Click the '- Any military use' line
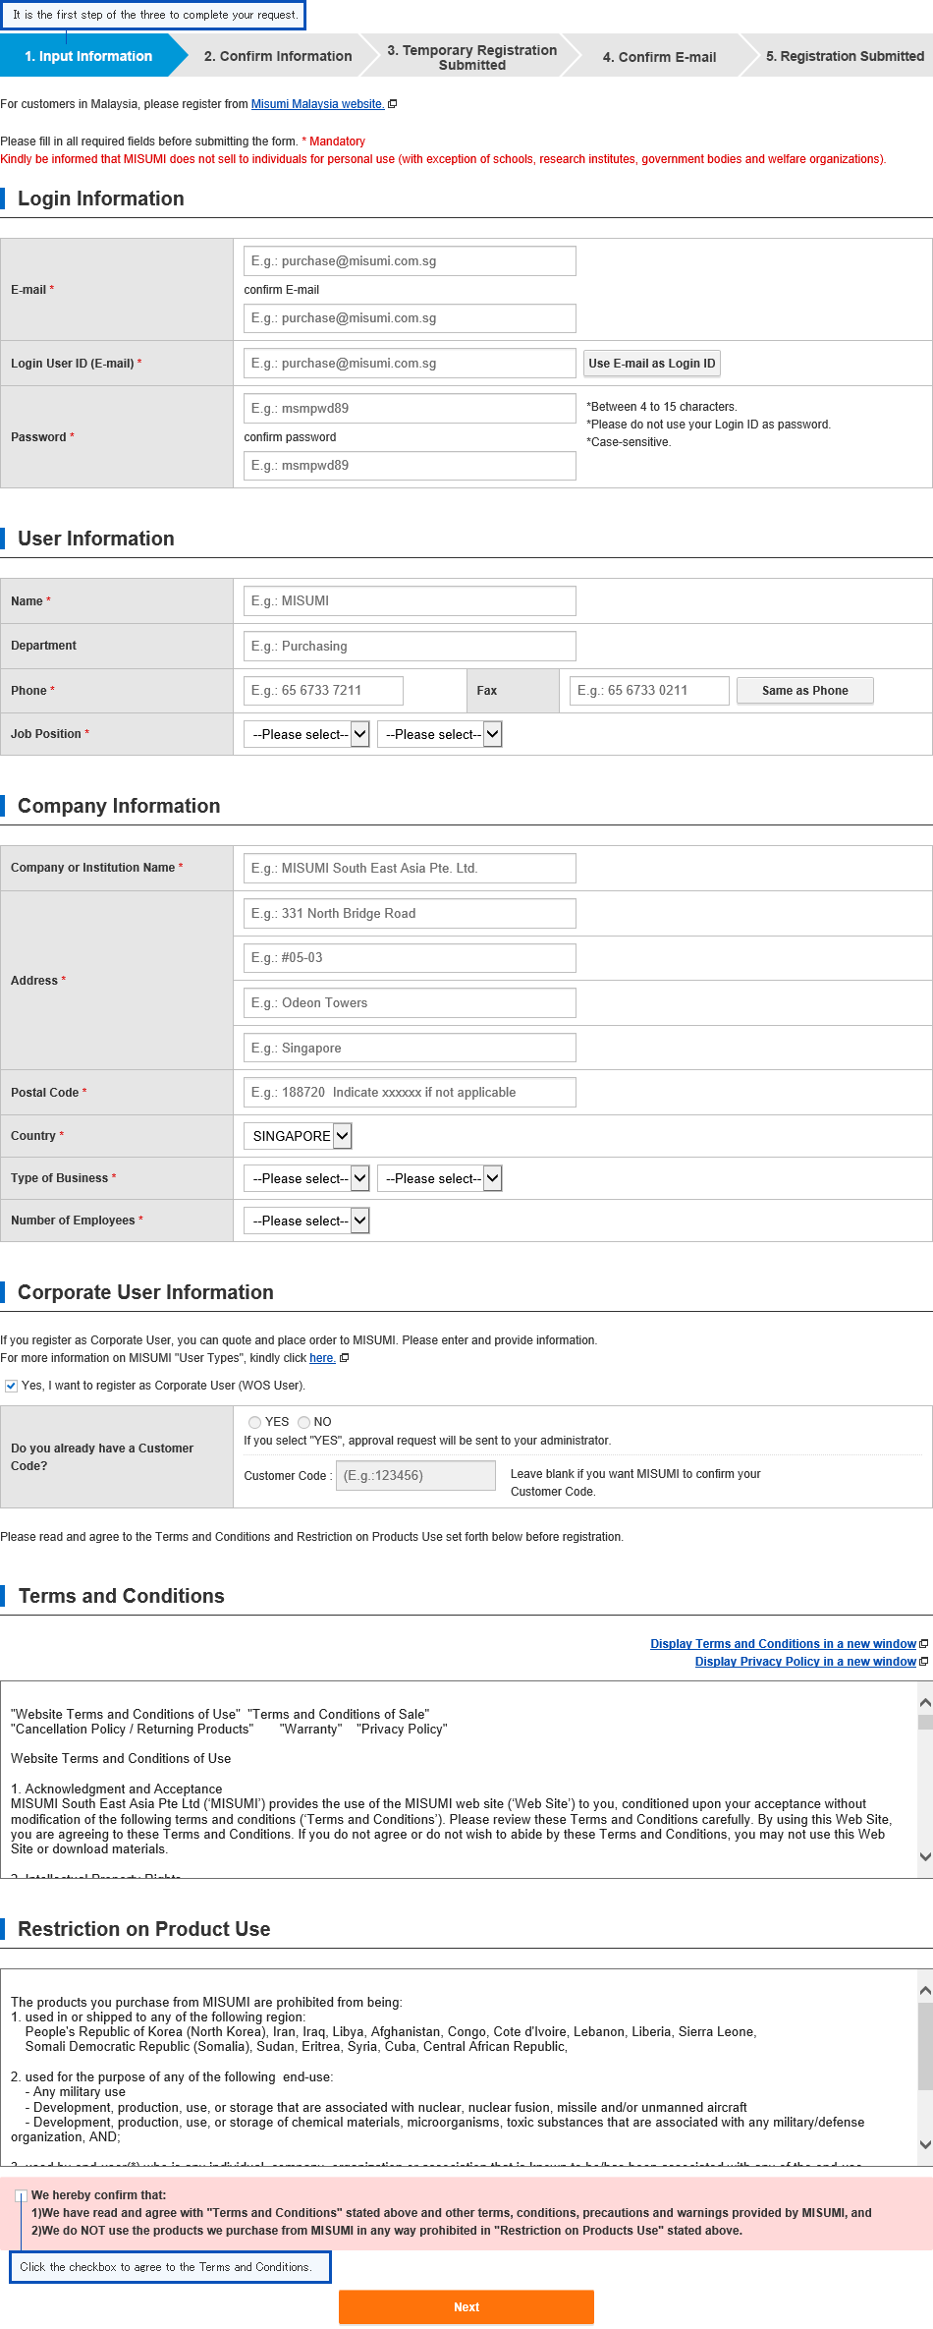This screenshot has width=933, height=2329. click(x=76, y=2092)
